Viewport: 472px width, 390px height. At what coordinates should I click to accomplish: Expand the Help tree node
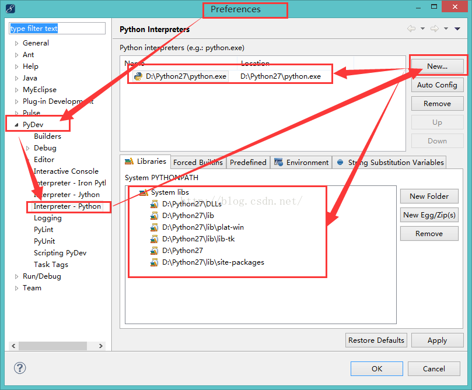(x=16, y=66)
